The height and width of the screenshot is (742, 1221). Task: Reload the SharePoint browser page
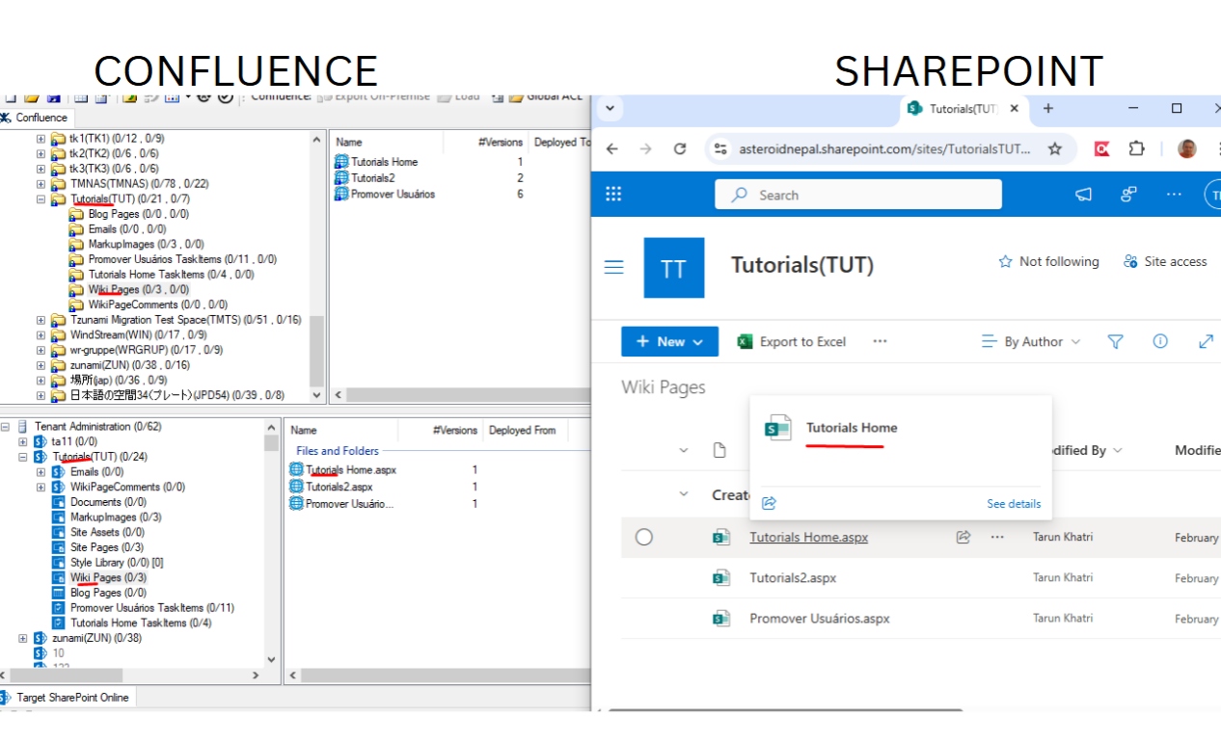click(680, 148)
